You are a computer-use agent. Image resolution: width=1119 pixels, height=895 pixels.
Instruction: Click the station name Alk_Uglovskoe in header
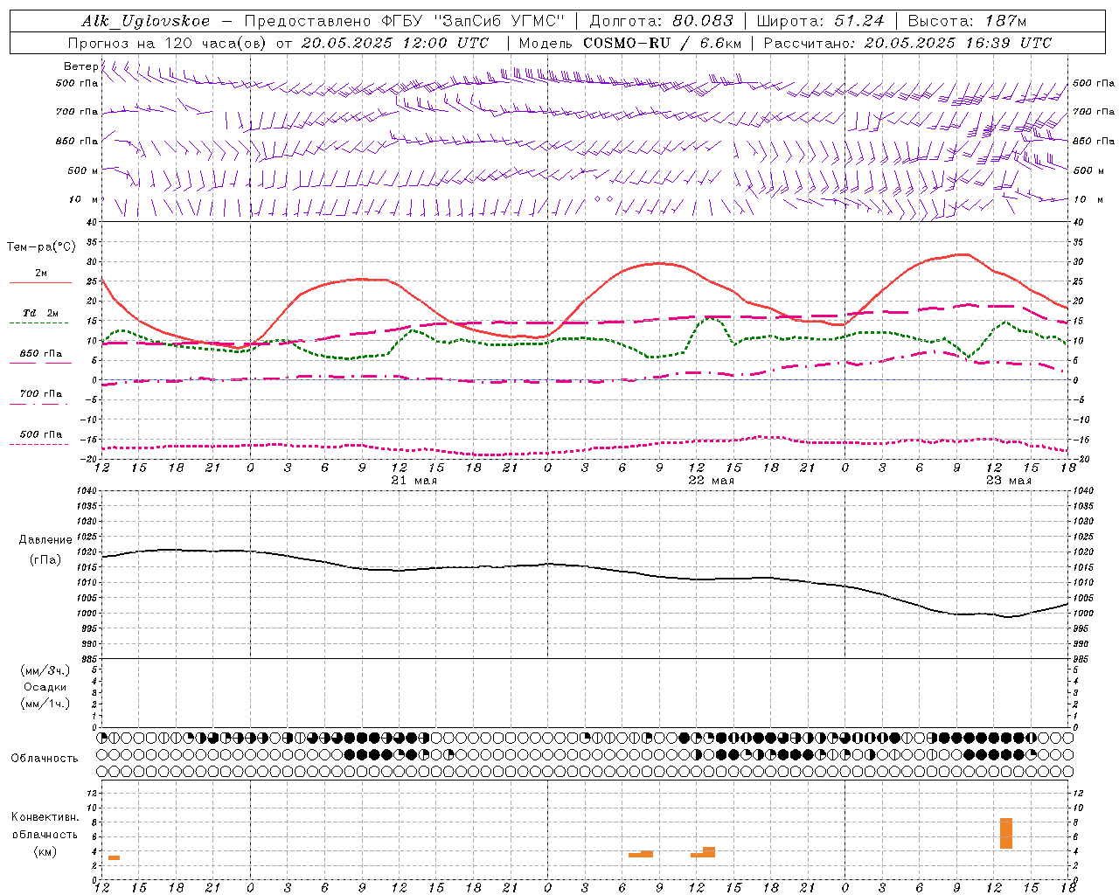click(x=146, y=21)
